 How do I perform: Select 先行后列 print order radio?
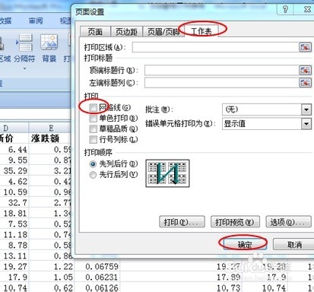(93, 175)
